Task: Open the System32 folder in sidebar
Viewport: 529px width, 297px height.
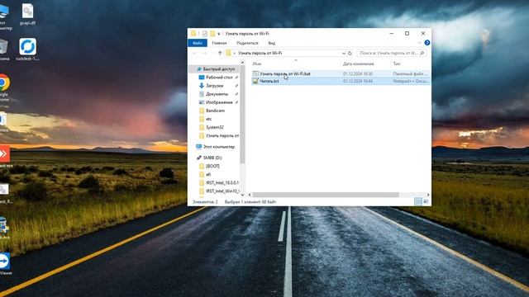Action: (215, 127)
